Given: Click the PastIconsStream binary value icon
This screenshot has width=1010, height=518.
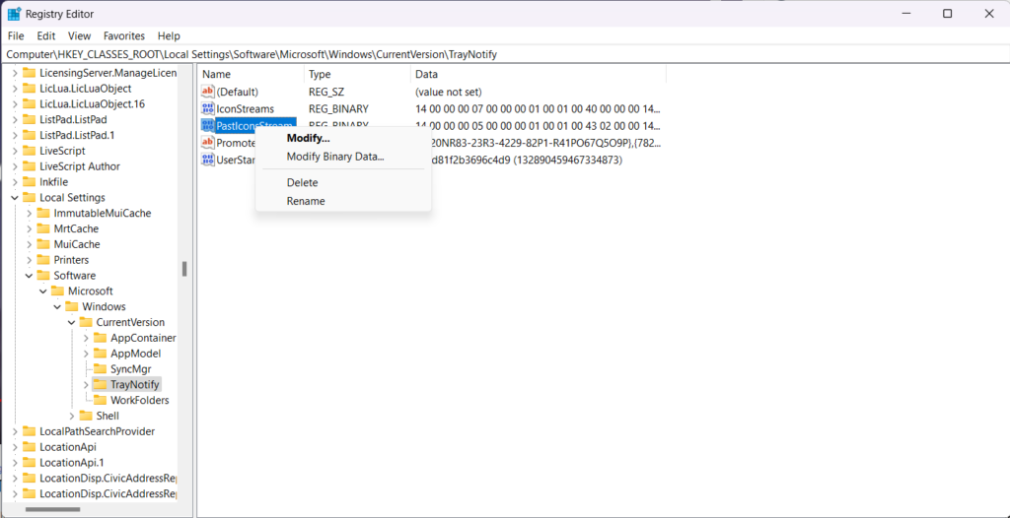Looking at the screenshot, I should point(207,126).
